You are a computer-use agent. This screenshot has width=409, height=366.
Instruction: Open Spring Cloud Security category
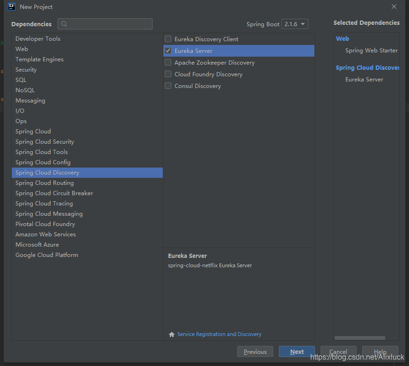87,142
